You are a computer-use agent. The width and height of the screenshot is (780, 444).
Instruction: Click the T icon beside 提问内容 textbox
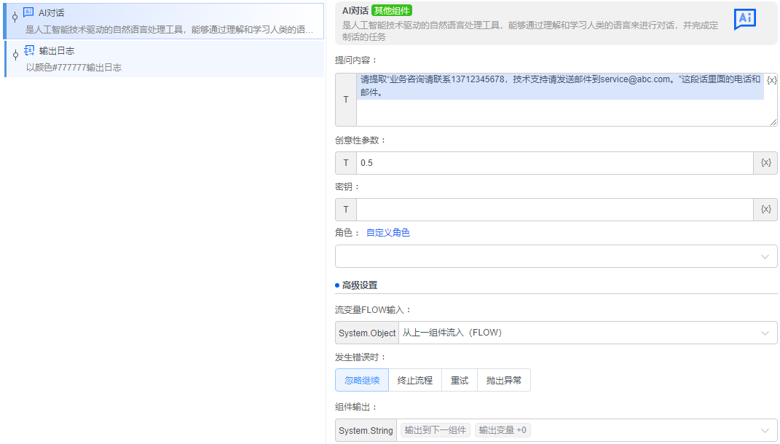point(345,100)
